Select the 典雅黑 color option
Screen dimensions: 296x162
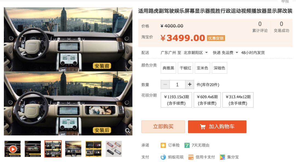[168, 68]
